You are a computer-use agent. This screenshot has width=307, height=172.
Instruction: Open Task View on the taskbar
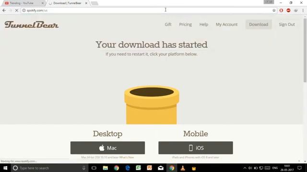coord(94,168)
